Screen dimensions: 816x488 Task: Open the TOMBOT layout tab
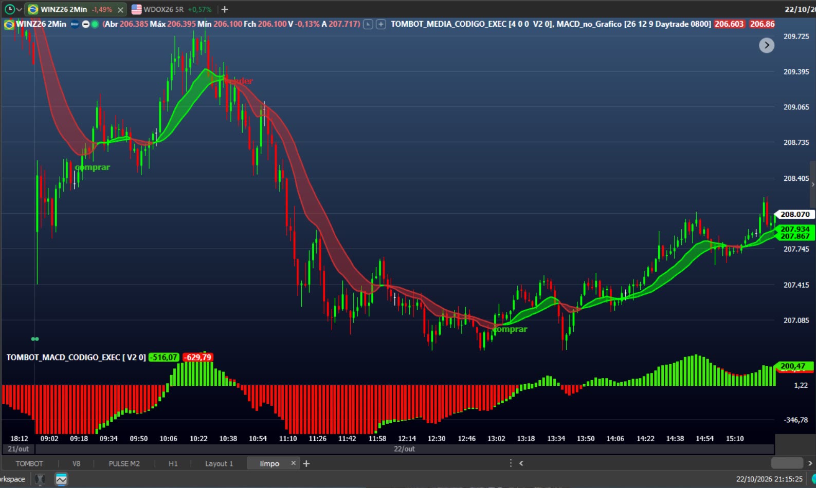[x=29, y=463]
